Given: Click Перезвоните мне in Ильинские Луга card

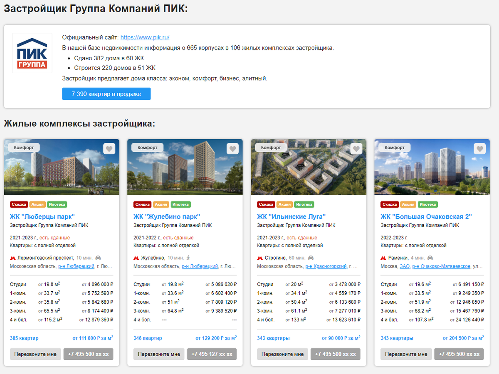Looking at the screenshot, I should coord(283,354).
